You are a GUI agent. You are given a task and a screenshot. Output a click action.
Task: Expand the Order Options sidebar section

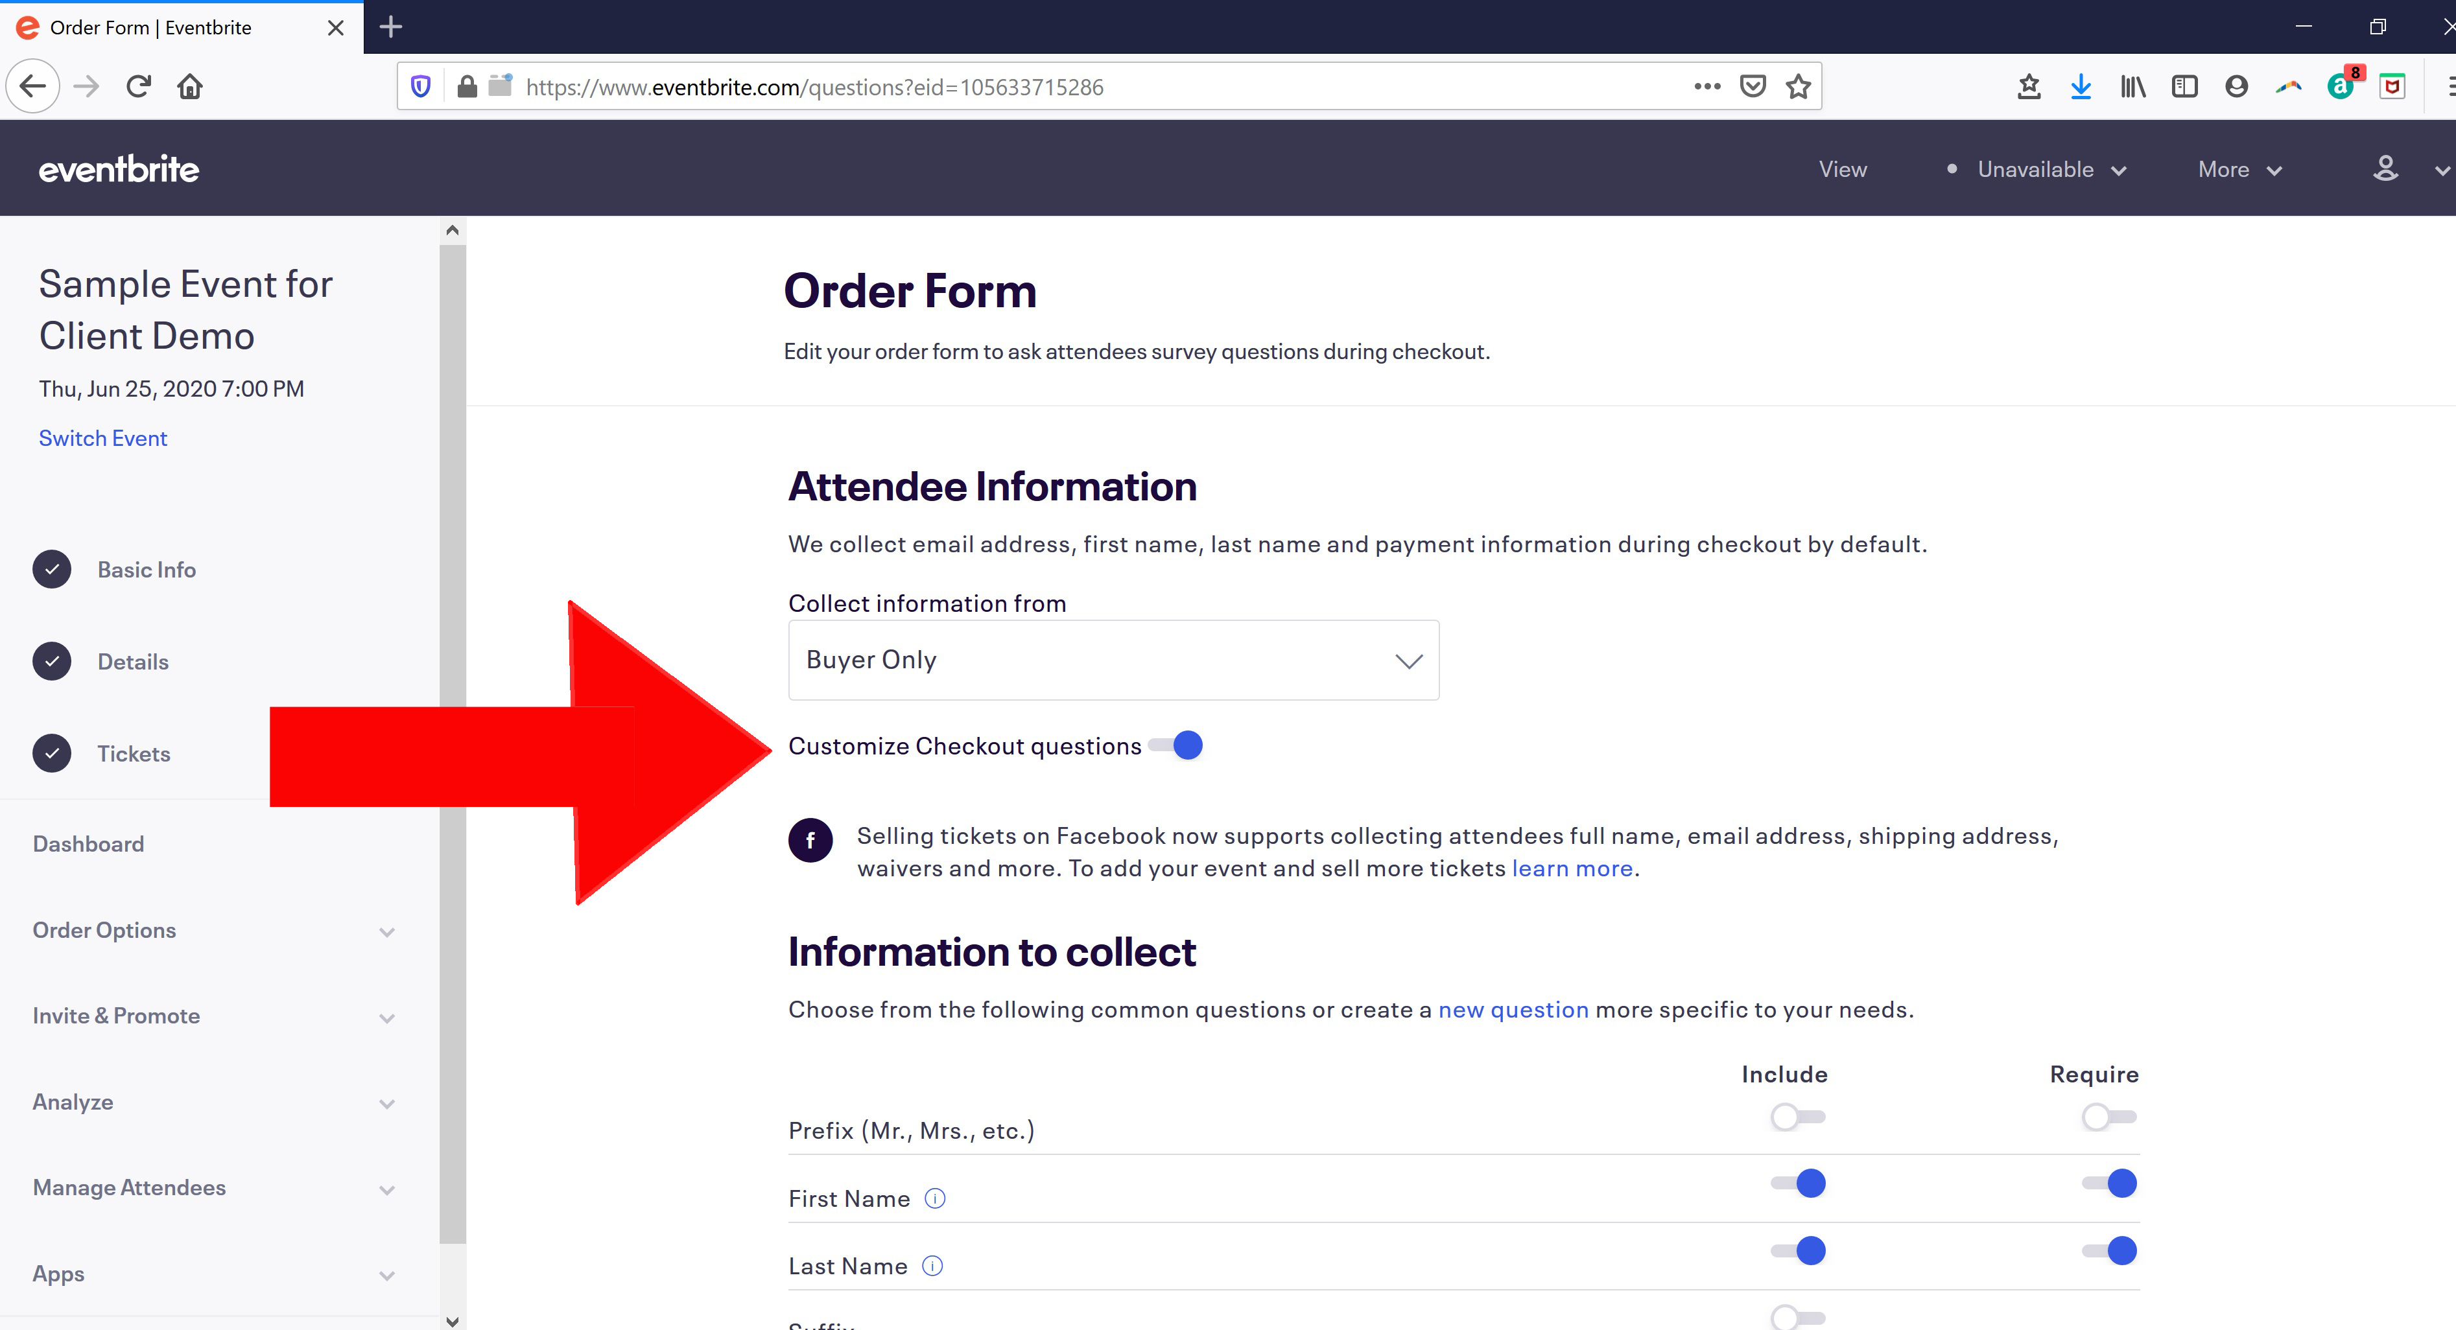pyautogui.click(x=213, y=931)
